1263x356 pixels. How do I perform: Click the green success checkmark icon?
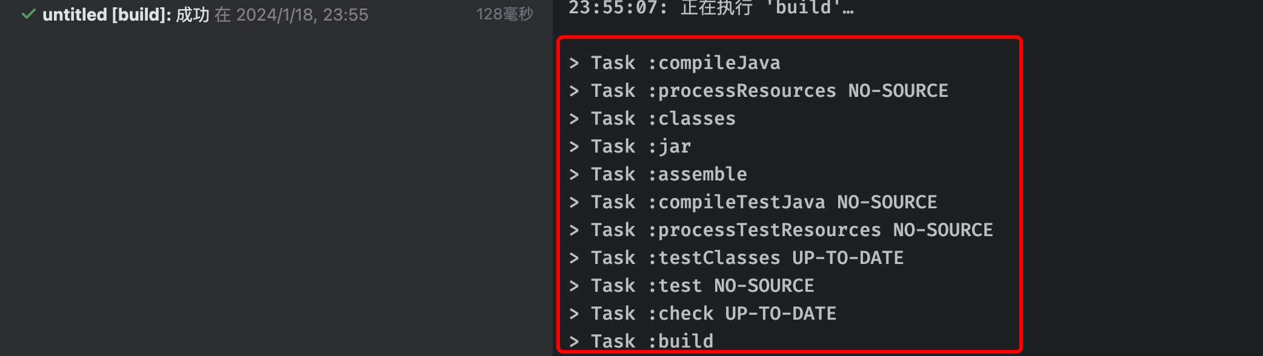click(x=28, y=15)
